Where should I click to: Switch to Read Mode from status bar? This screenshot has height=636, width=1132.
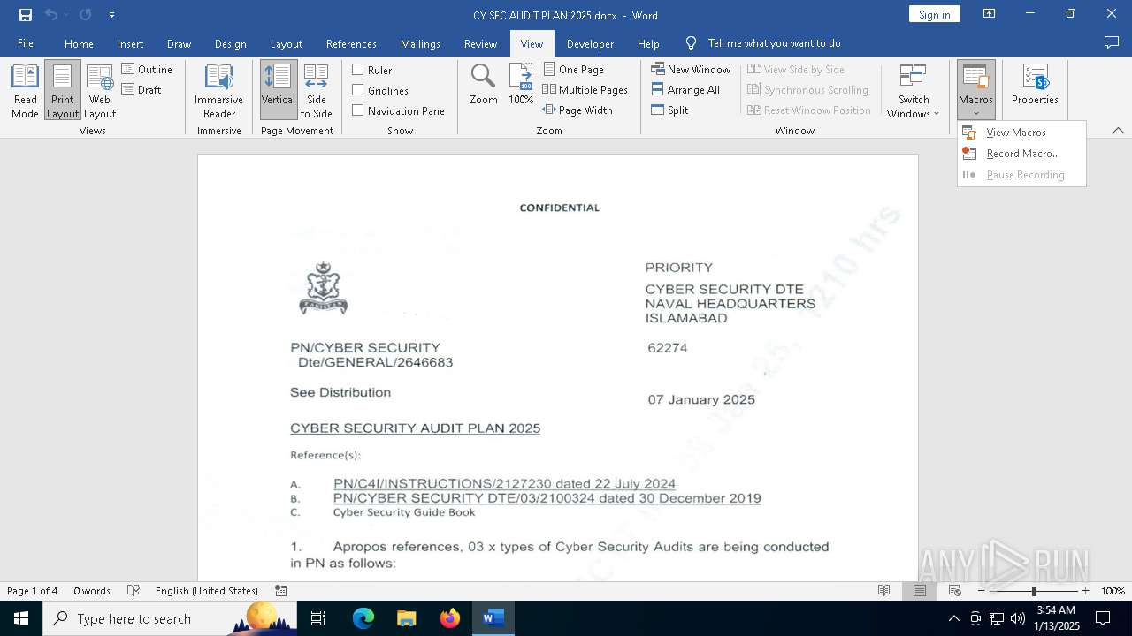click(x=883, y=591)
